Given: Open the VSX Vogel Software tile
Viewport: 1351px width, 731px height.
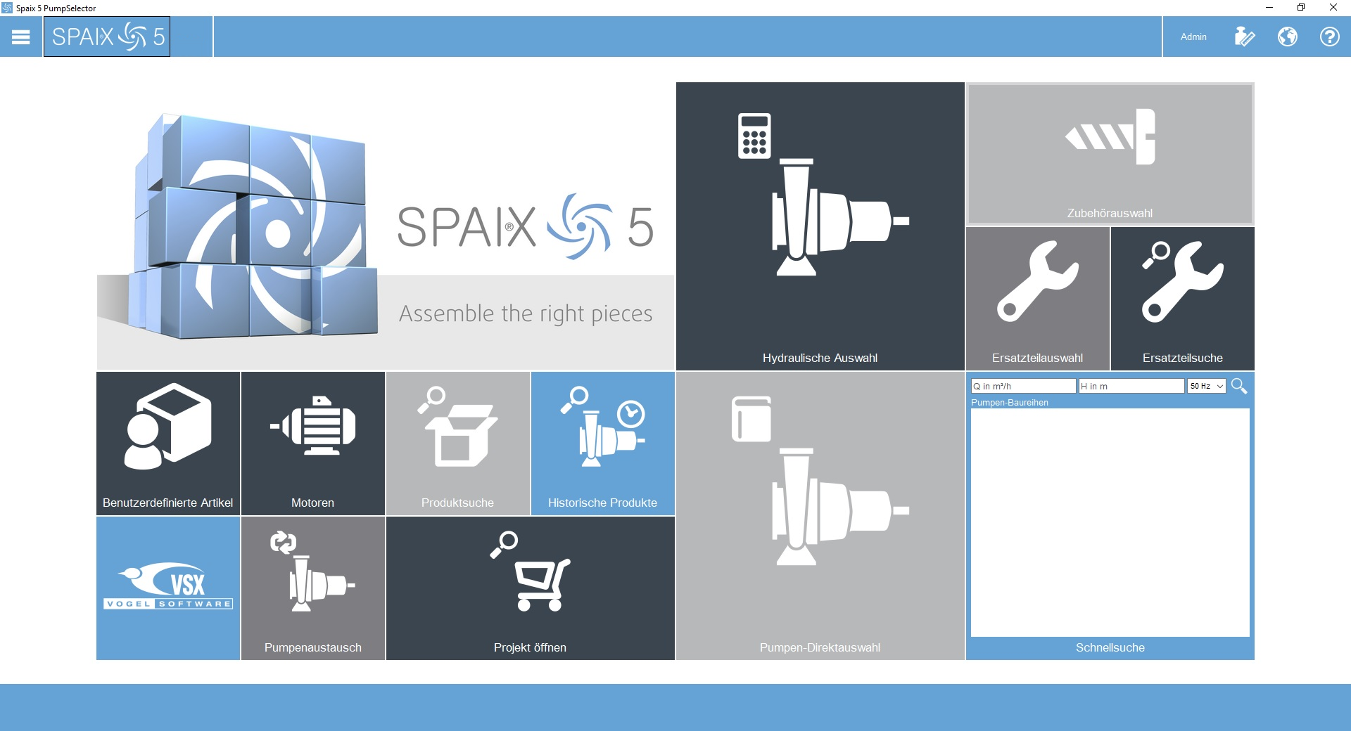Looking at the screenshot, I should point(167,588).
